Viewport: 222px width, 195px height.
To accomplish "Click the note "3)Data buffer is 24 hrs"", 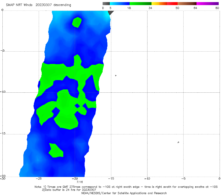I will pyautogui.click(x=69, y=190).
